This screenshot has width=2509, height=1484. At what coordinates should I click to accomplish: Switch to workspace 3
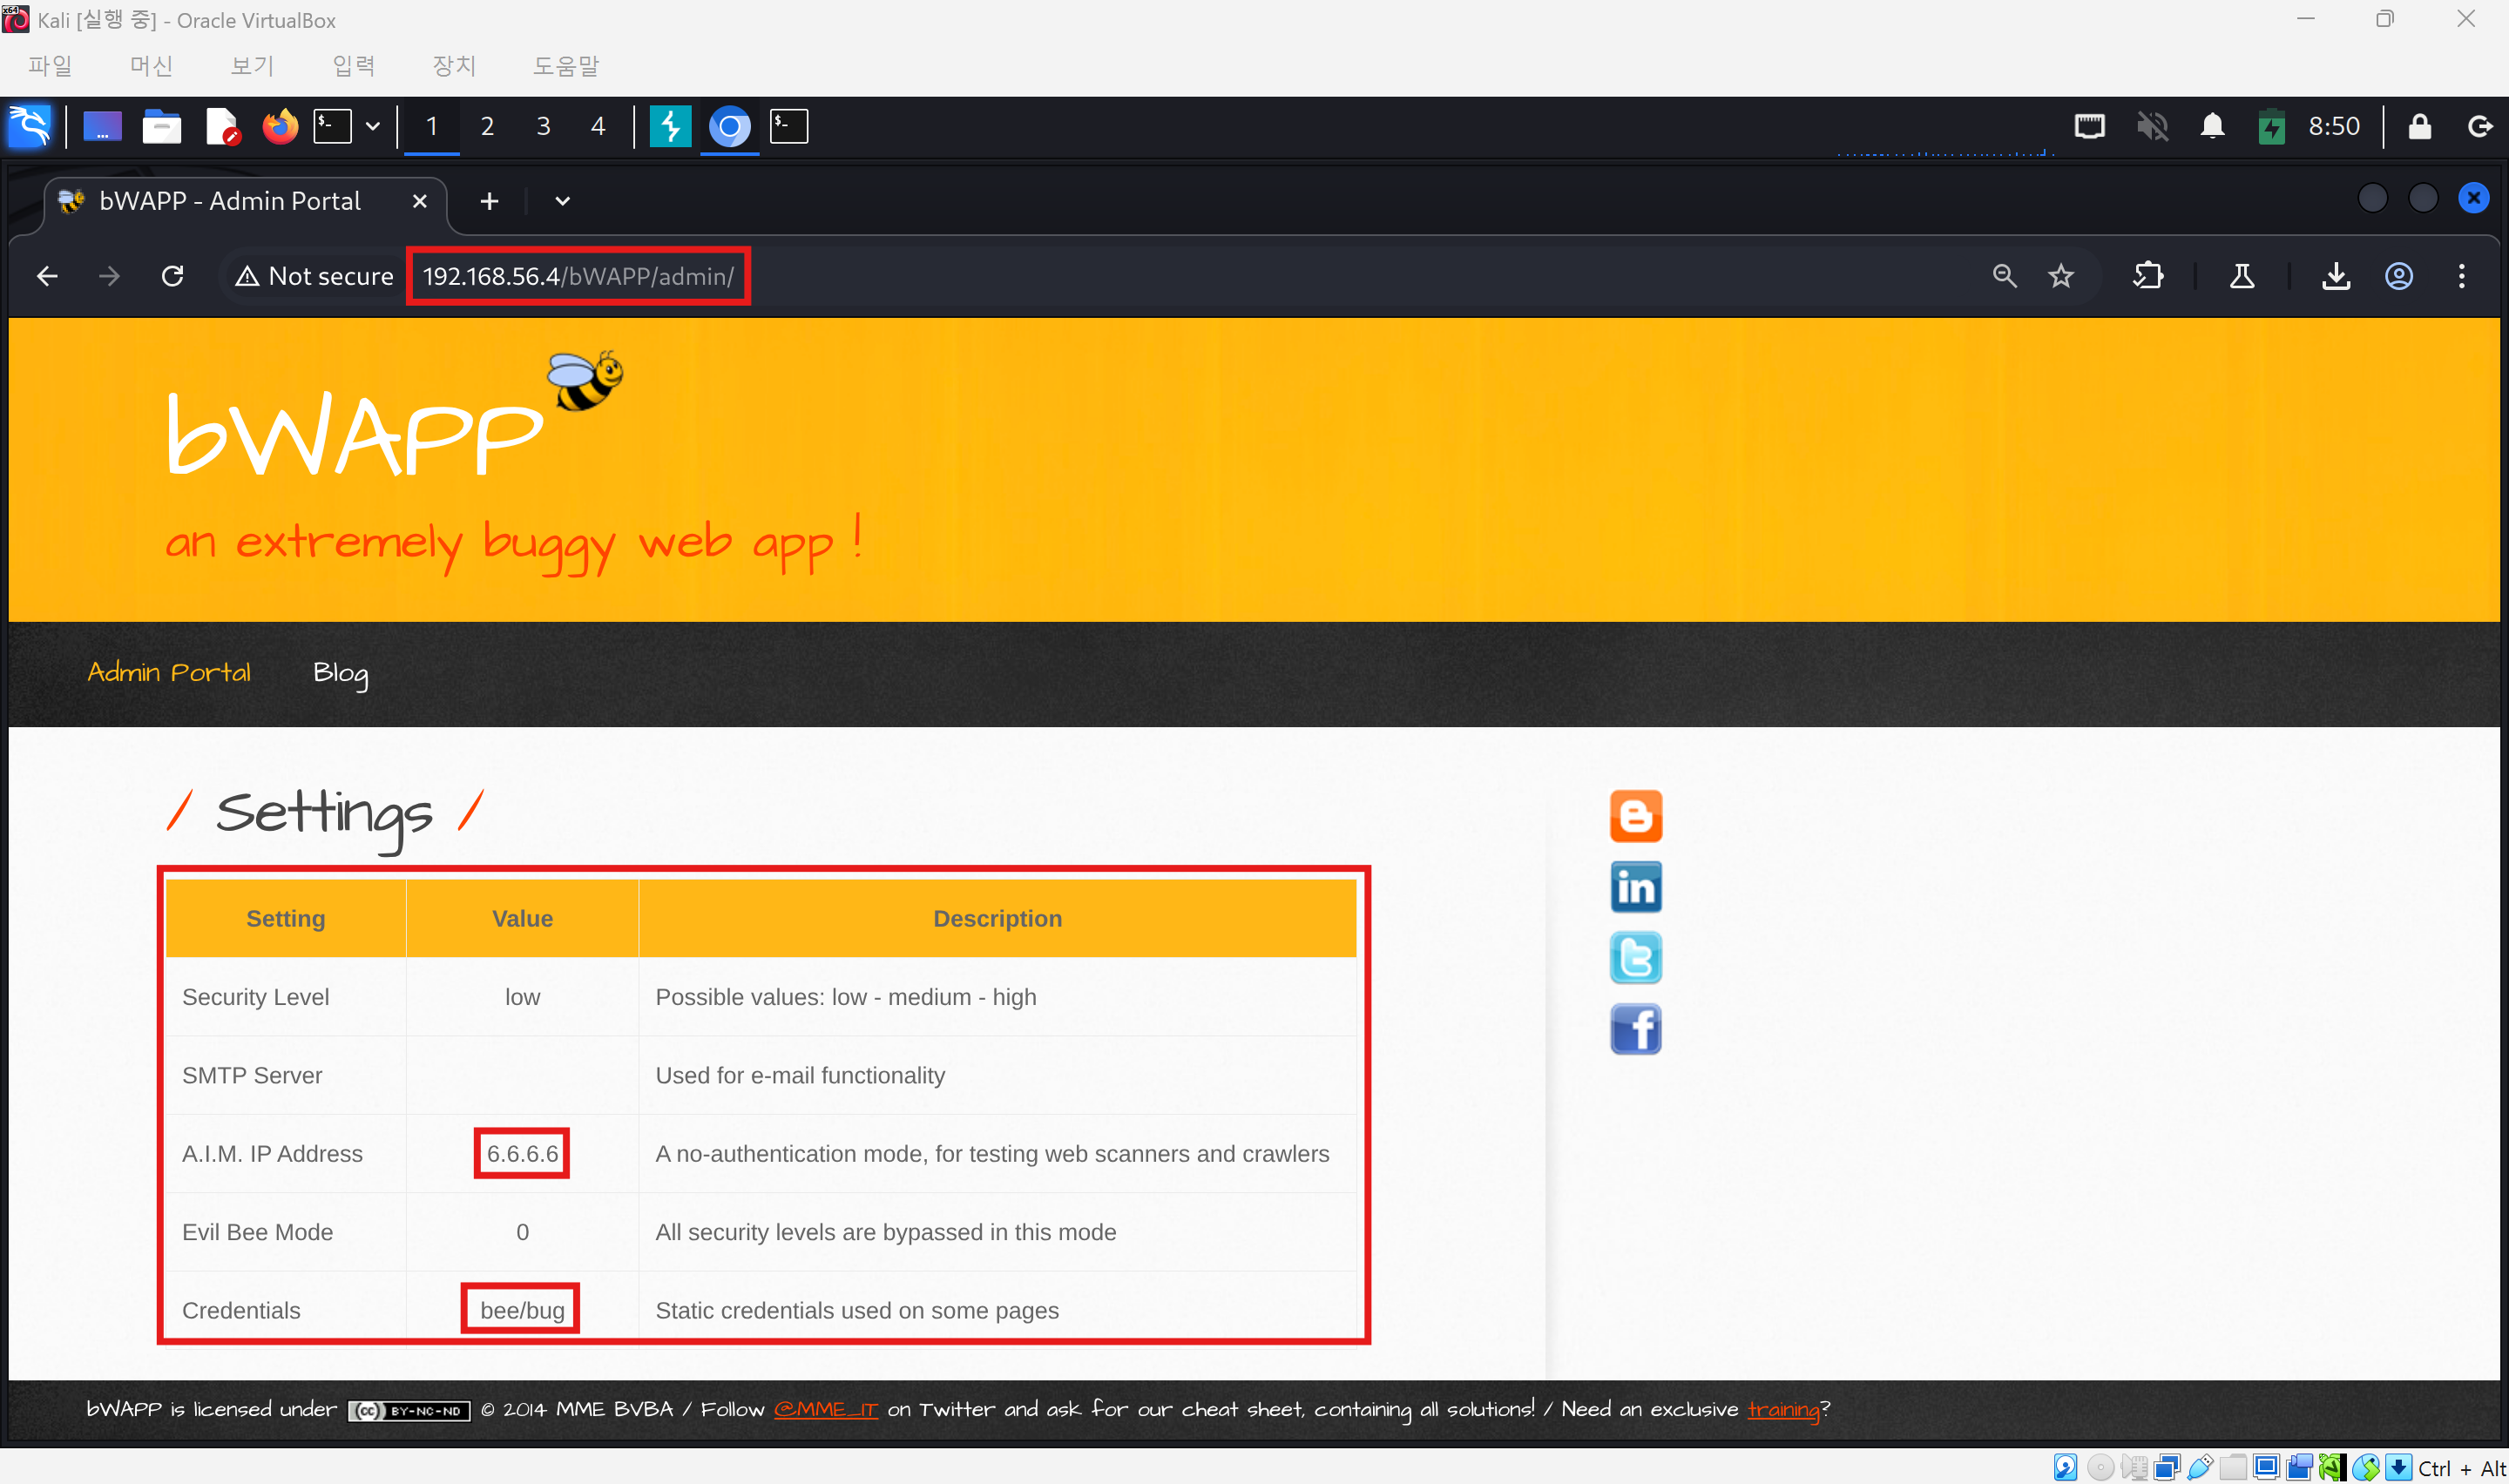(543, 127)
